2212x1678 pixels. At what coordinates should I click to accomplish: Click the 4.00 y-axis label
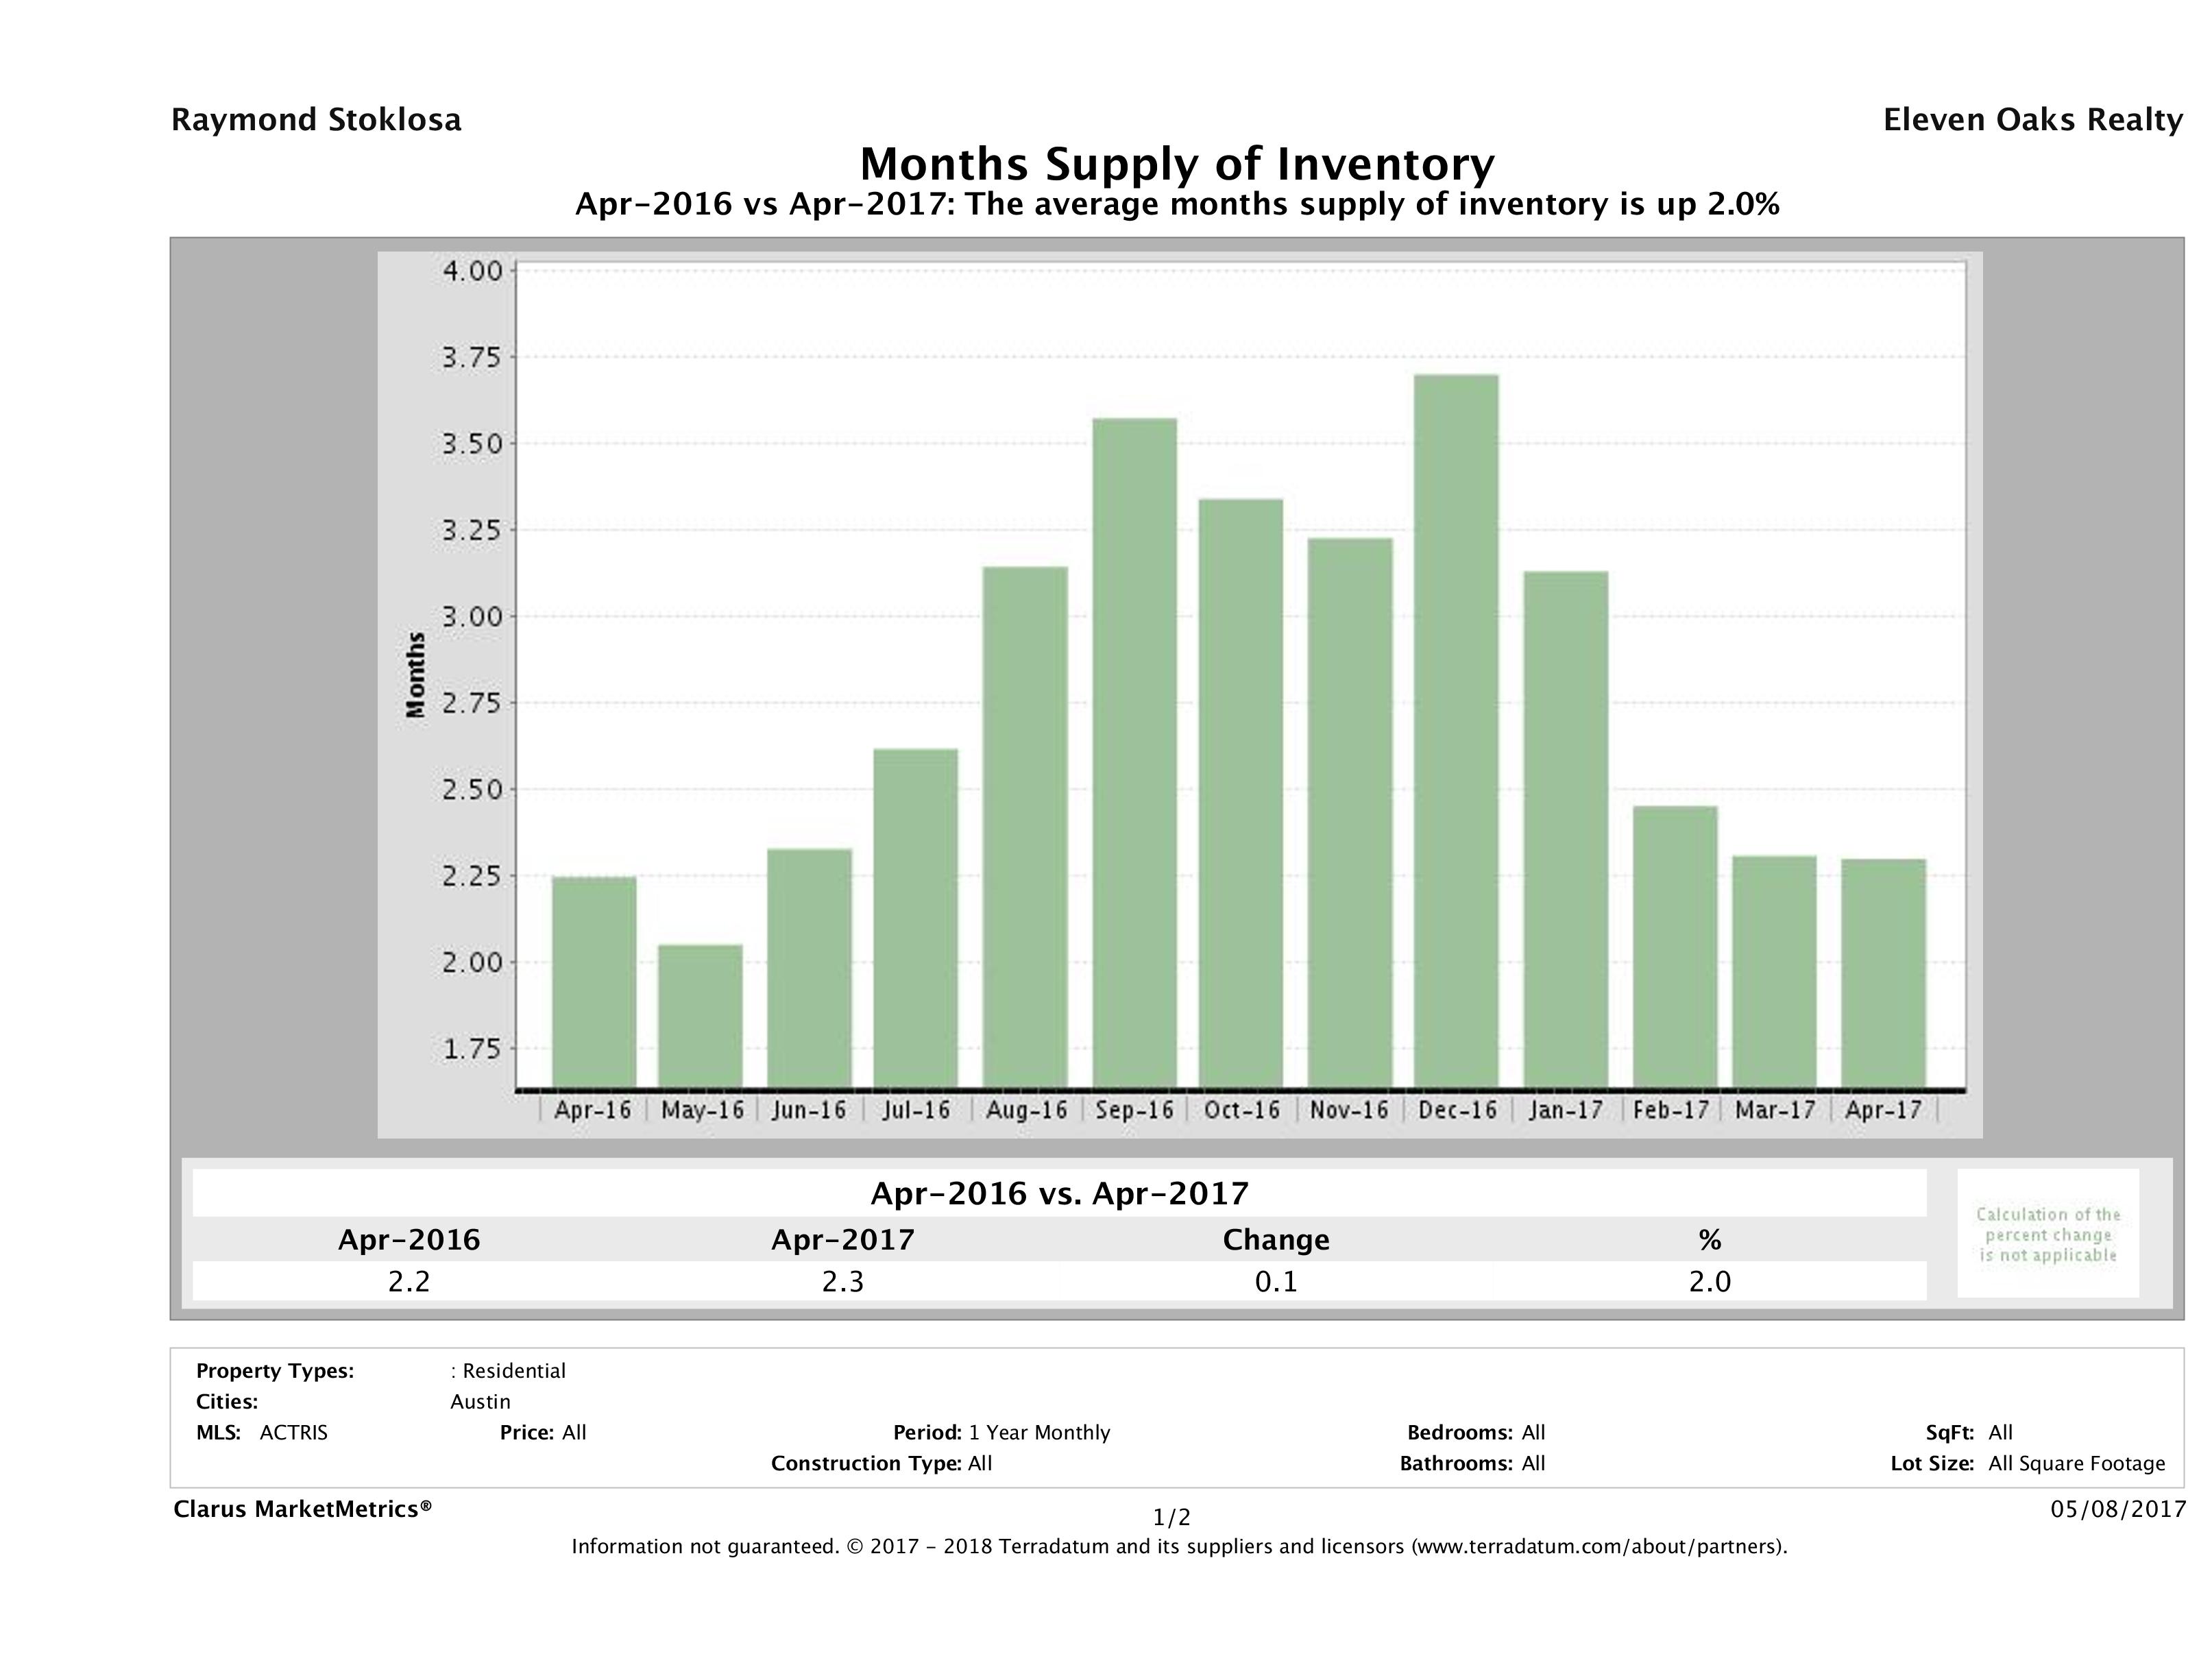[x=472, y=271]
